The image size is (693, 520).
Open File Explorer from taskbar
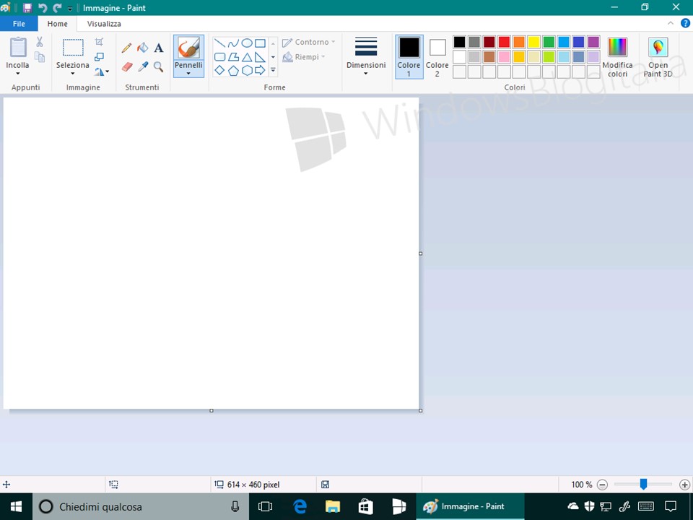coord(333,507)
